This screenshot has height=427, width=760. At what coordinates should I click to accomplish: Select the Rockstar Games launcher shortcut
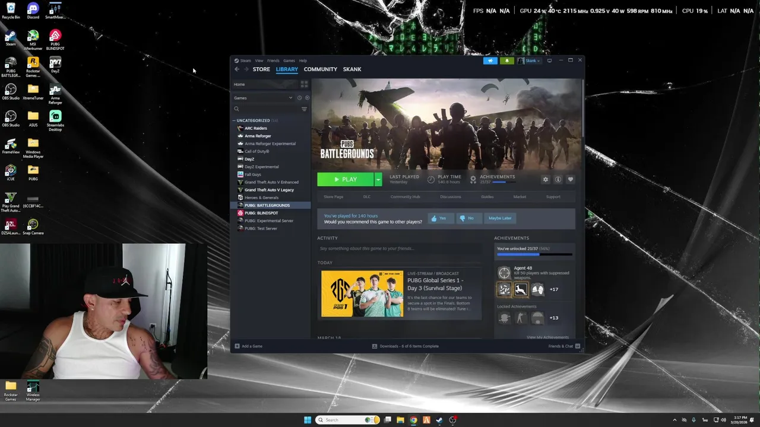[x=33, y=67]
